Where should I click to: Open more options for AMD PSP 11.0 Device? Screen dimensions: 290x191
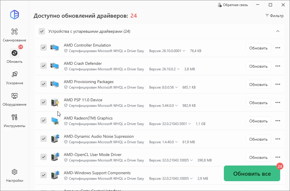coord(278,103)
